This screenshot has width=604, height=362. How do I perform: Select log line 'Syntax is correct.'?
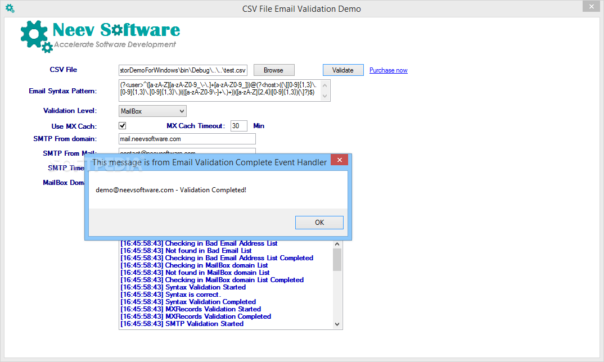point(170,295)
